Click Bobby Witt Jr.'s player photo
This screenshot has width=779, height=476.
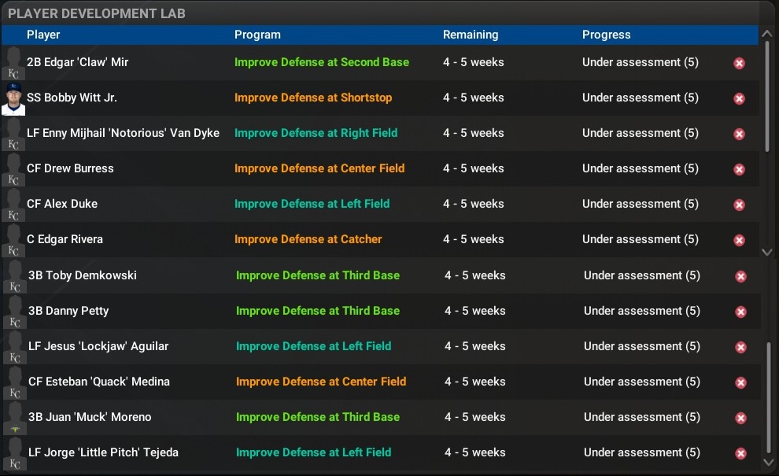point(13,98)
